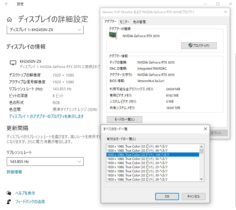Select the 1920 x 1080 23 ヘルツ mode
236x210 pixels.
tap(153, 167)
